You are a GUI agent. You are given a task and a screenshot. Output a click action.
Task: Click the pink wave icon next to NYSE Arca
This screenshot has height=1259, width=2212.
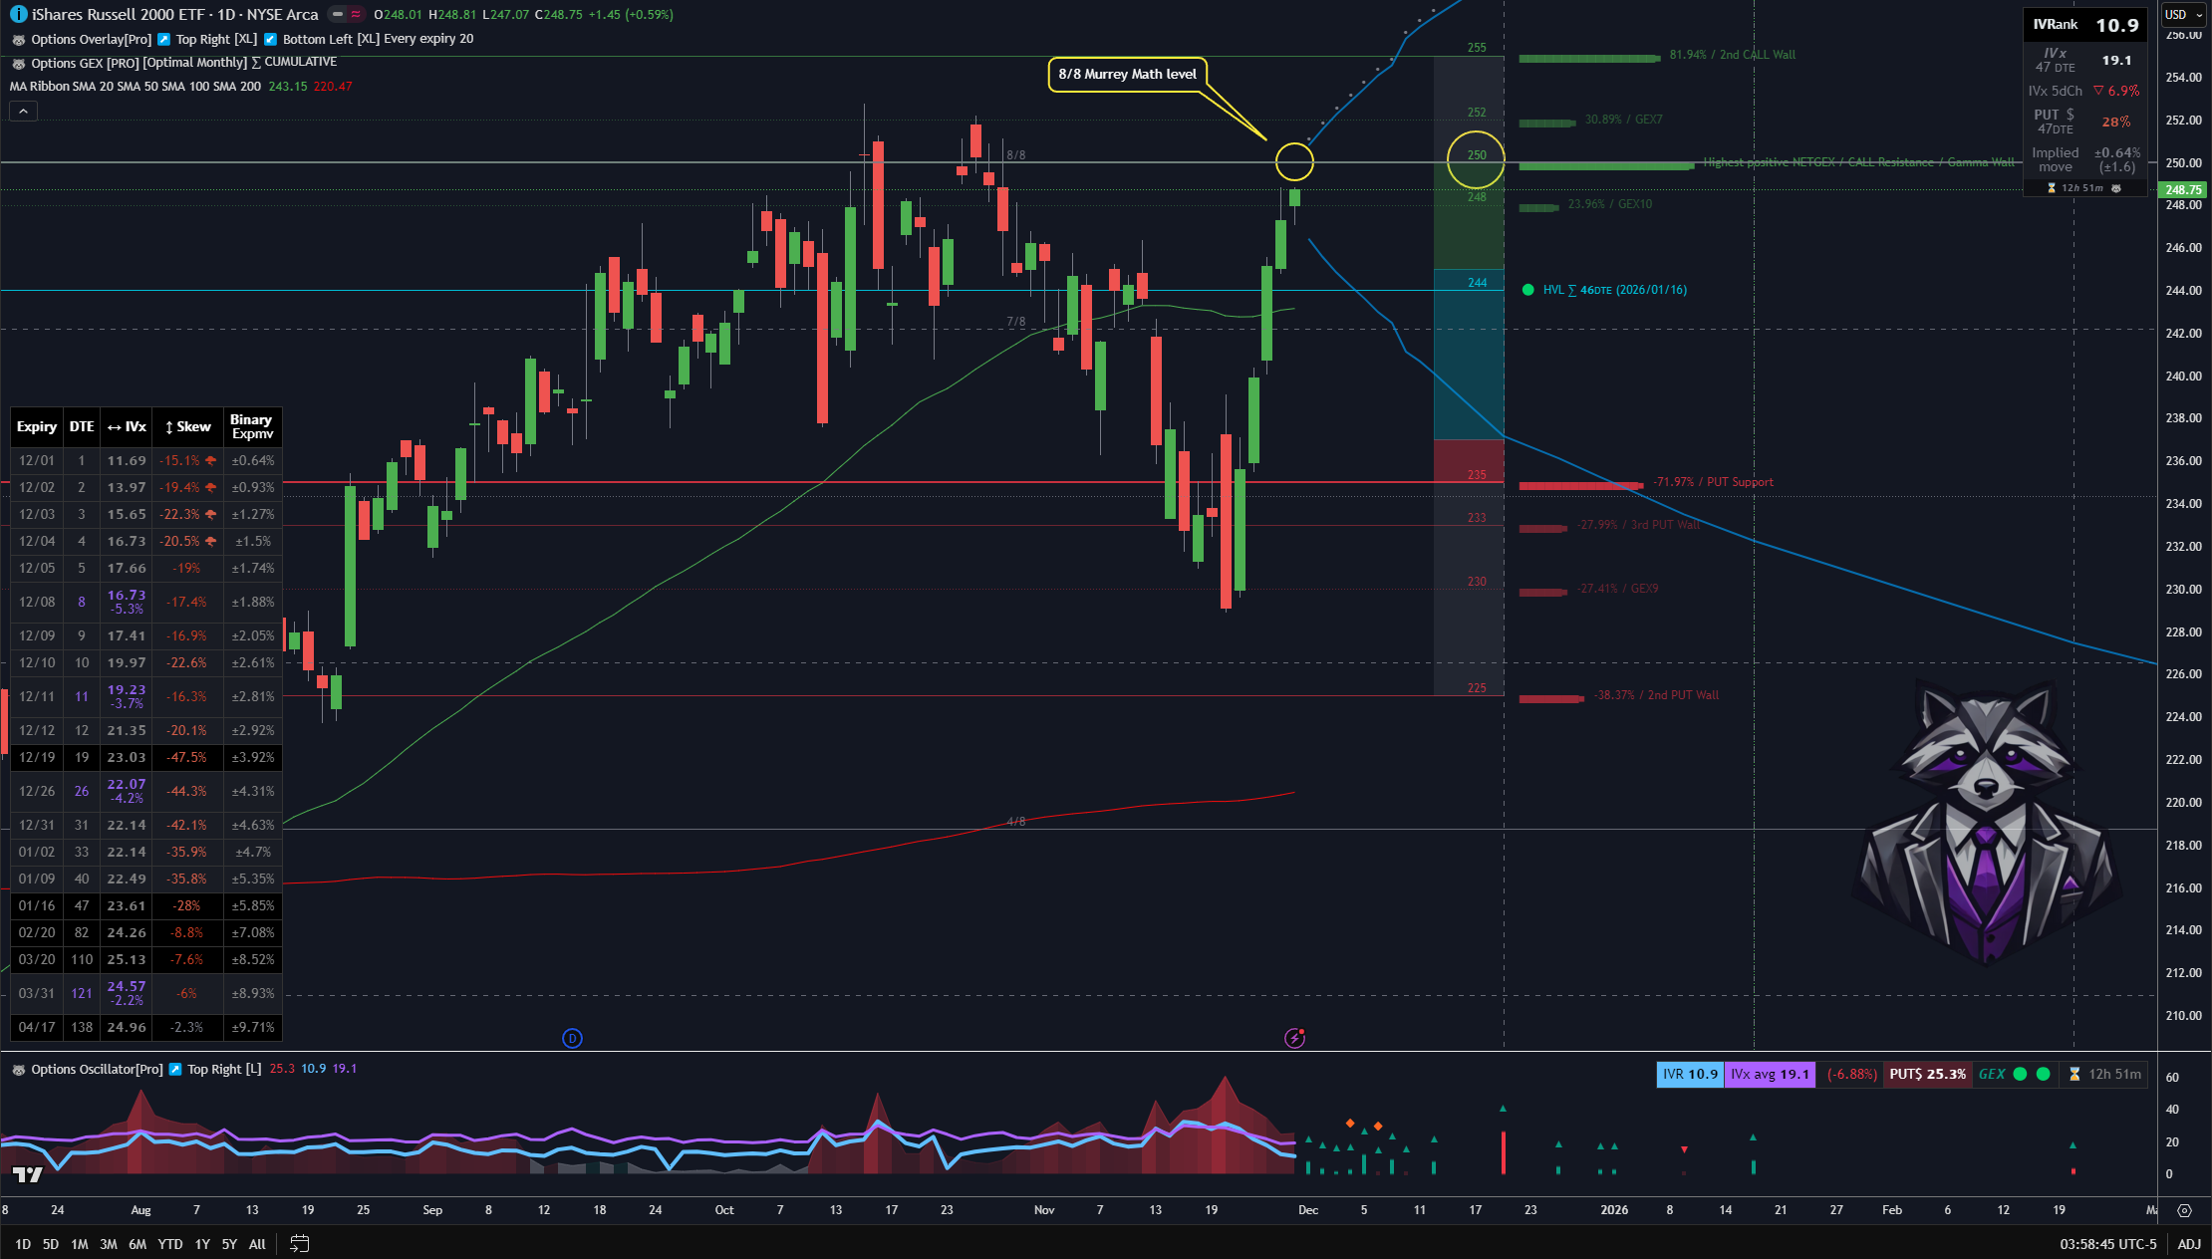356,14
